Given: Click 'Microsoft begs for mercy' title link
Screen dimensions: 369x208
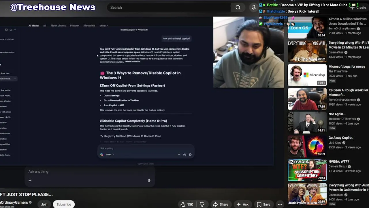Looking at the screenshot, I should coord(347,67).
